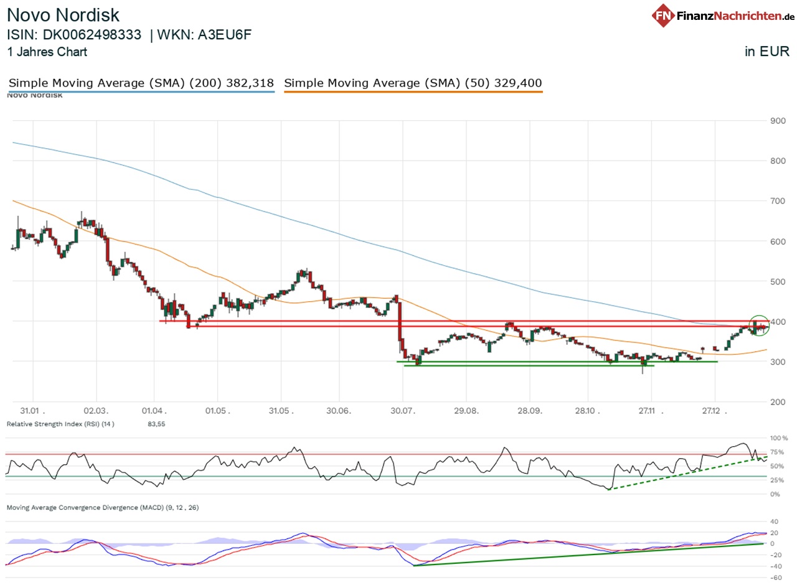The height and width of the screenshot is (585, 797).
Task: Click the WKN A3EU6F identifier
Action: pyautogui.click(x=205, y=35)
